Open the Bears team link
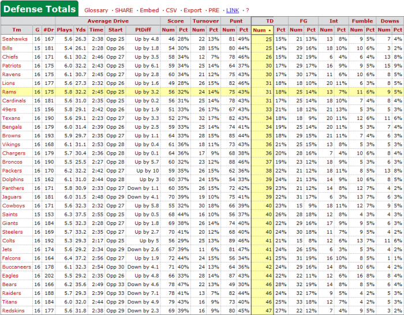Screen dimensions: 404x315 9,284
